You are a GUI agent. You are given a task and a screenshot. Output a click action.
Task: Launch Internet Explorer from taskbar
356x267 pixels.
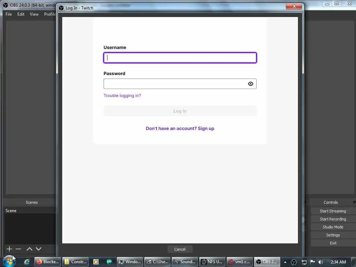point(27,262)
